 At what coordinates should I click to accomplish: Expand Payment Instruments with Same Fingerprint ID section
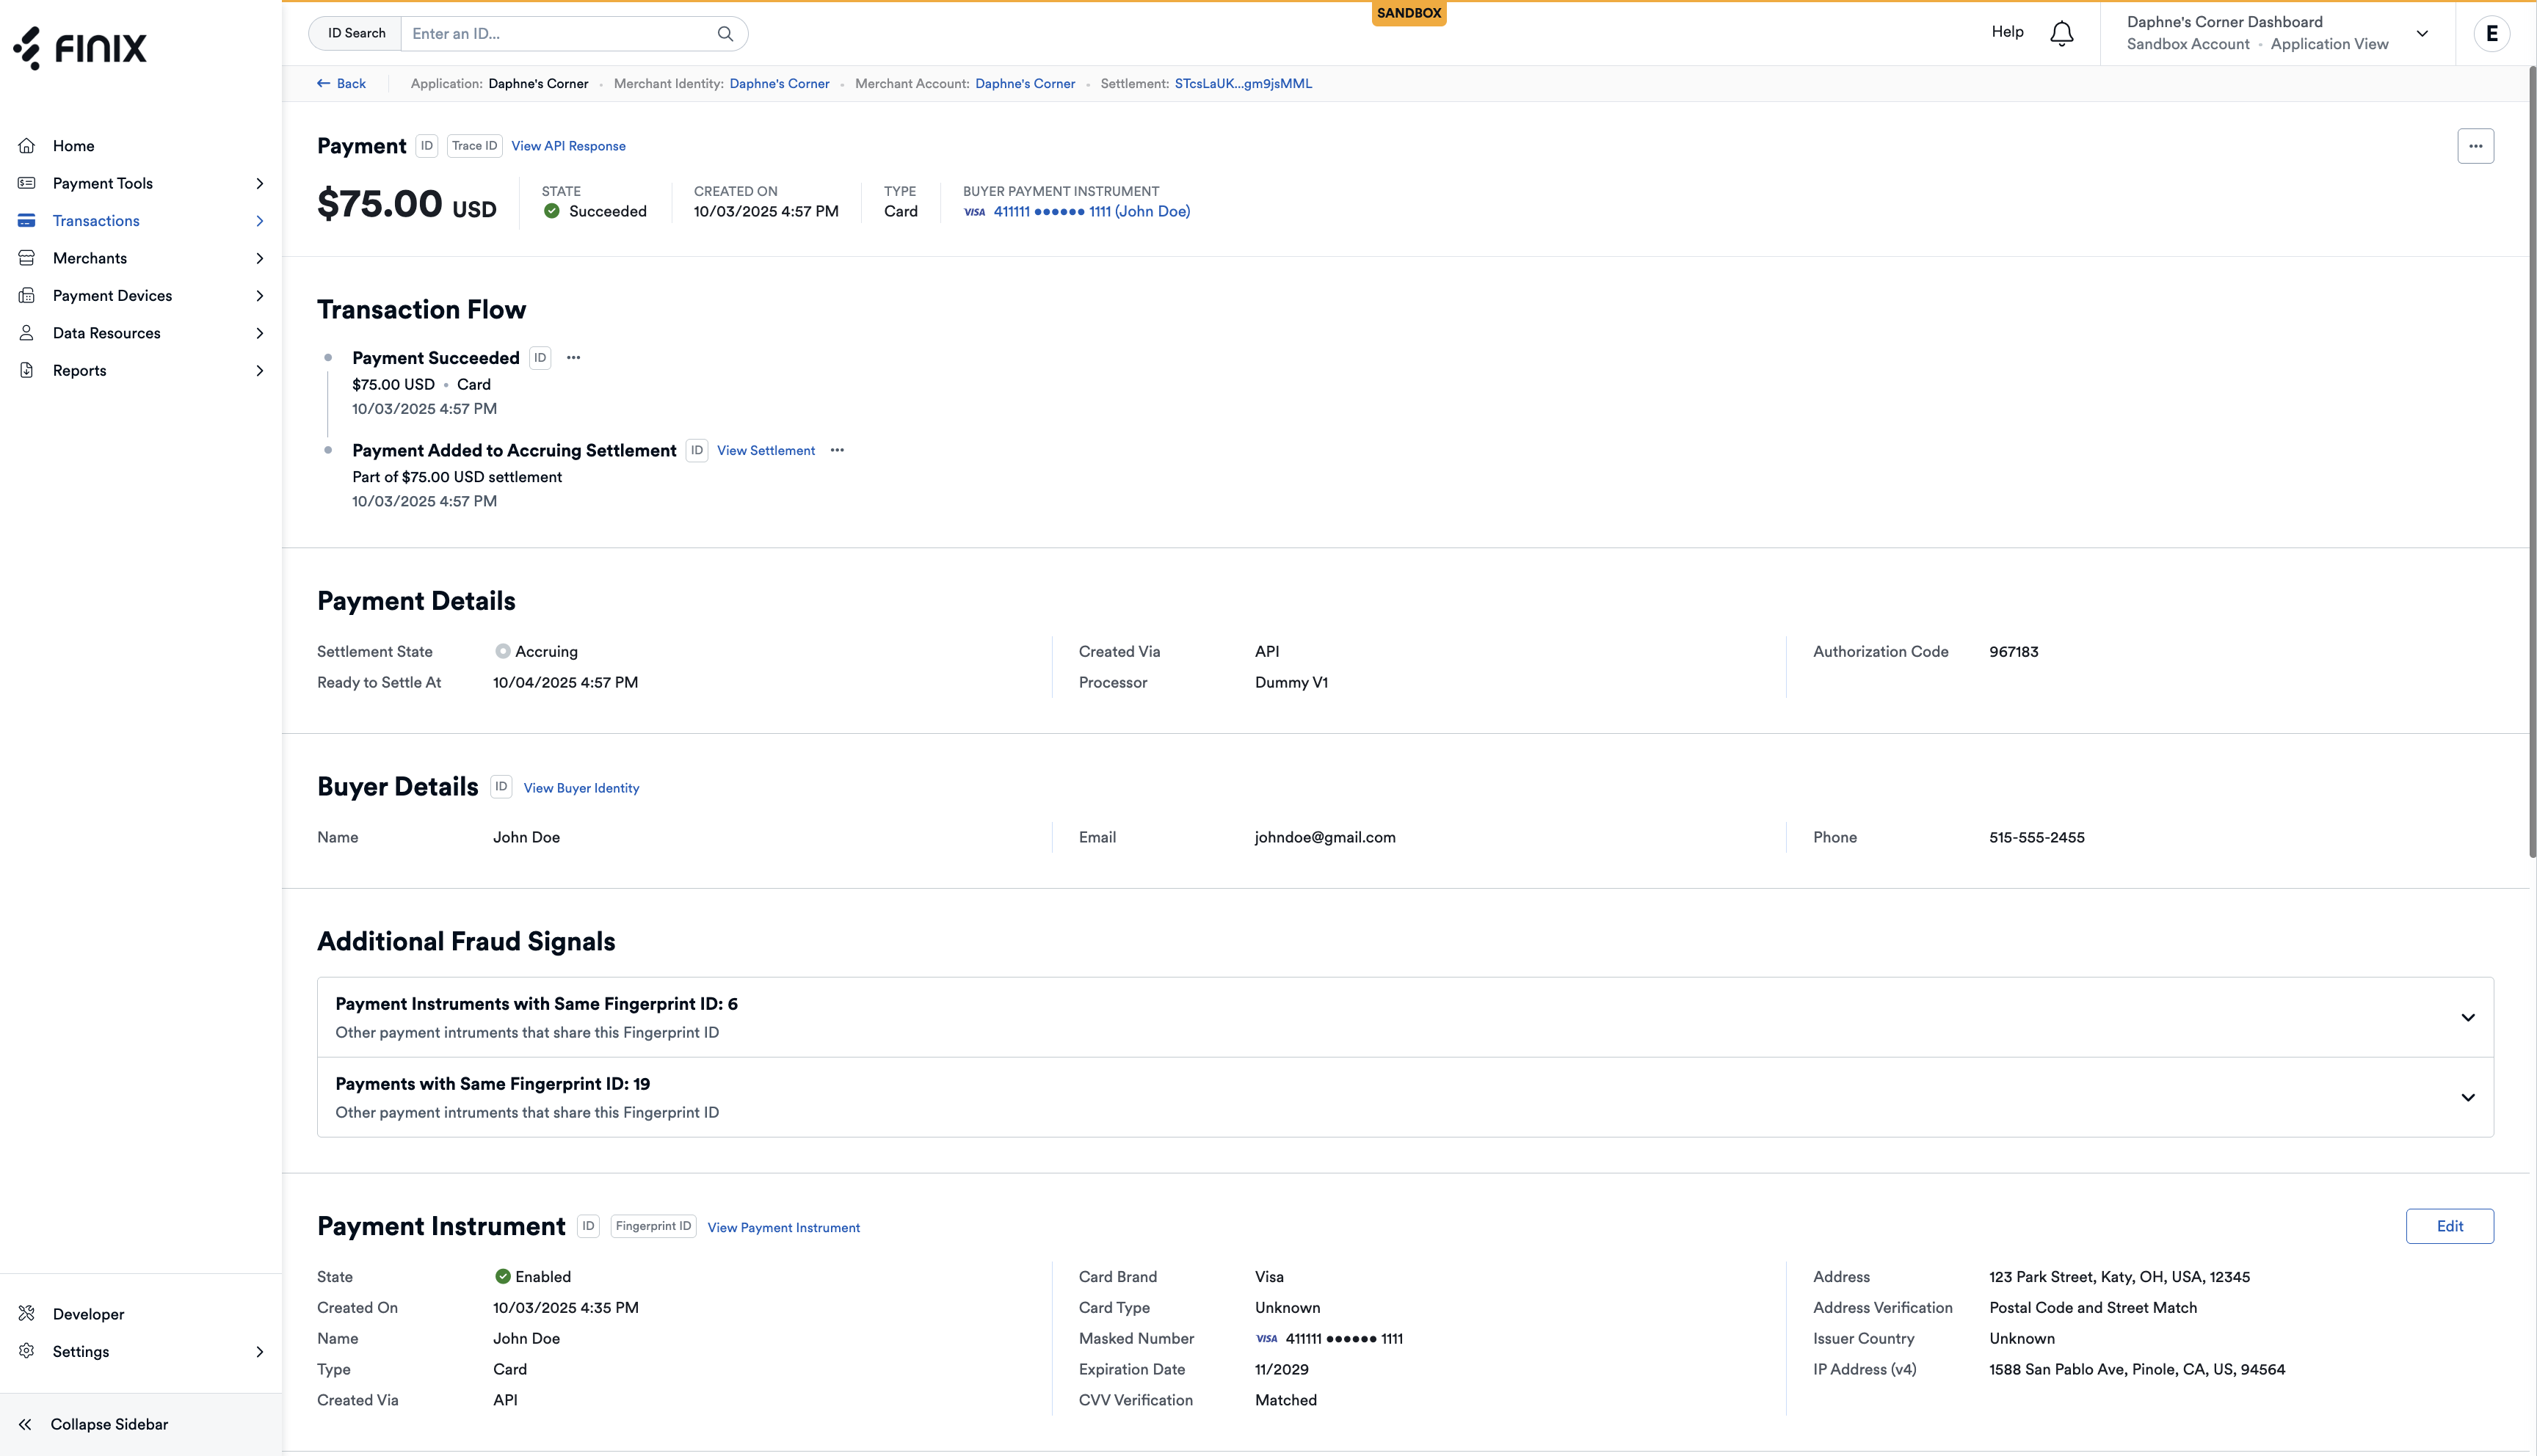pyautogui.click(x=2468, y=1017)
